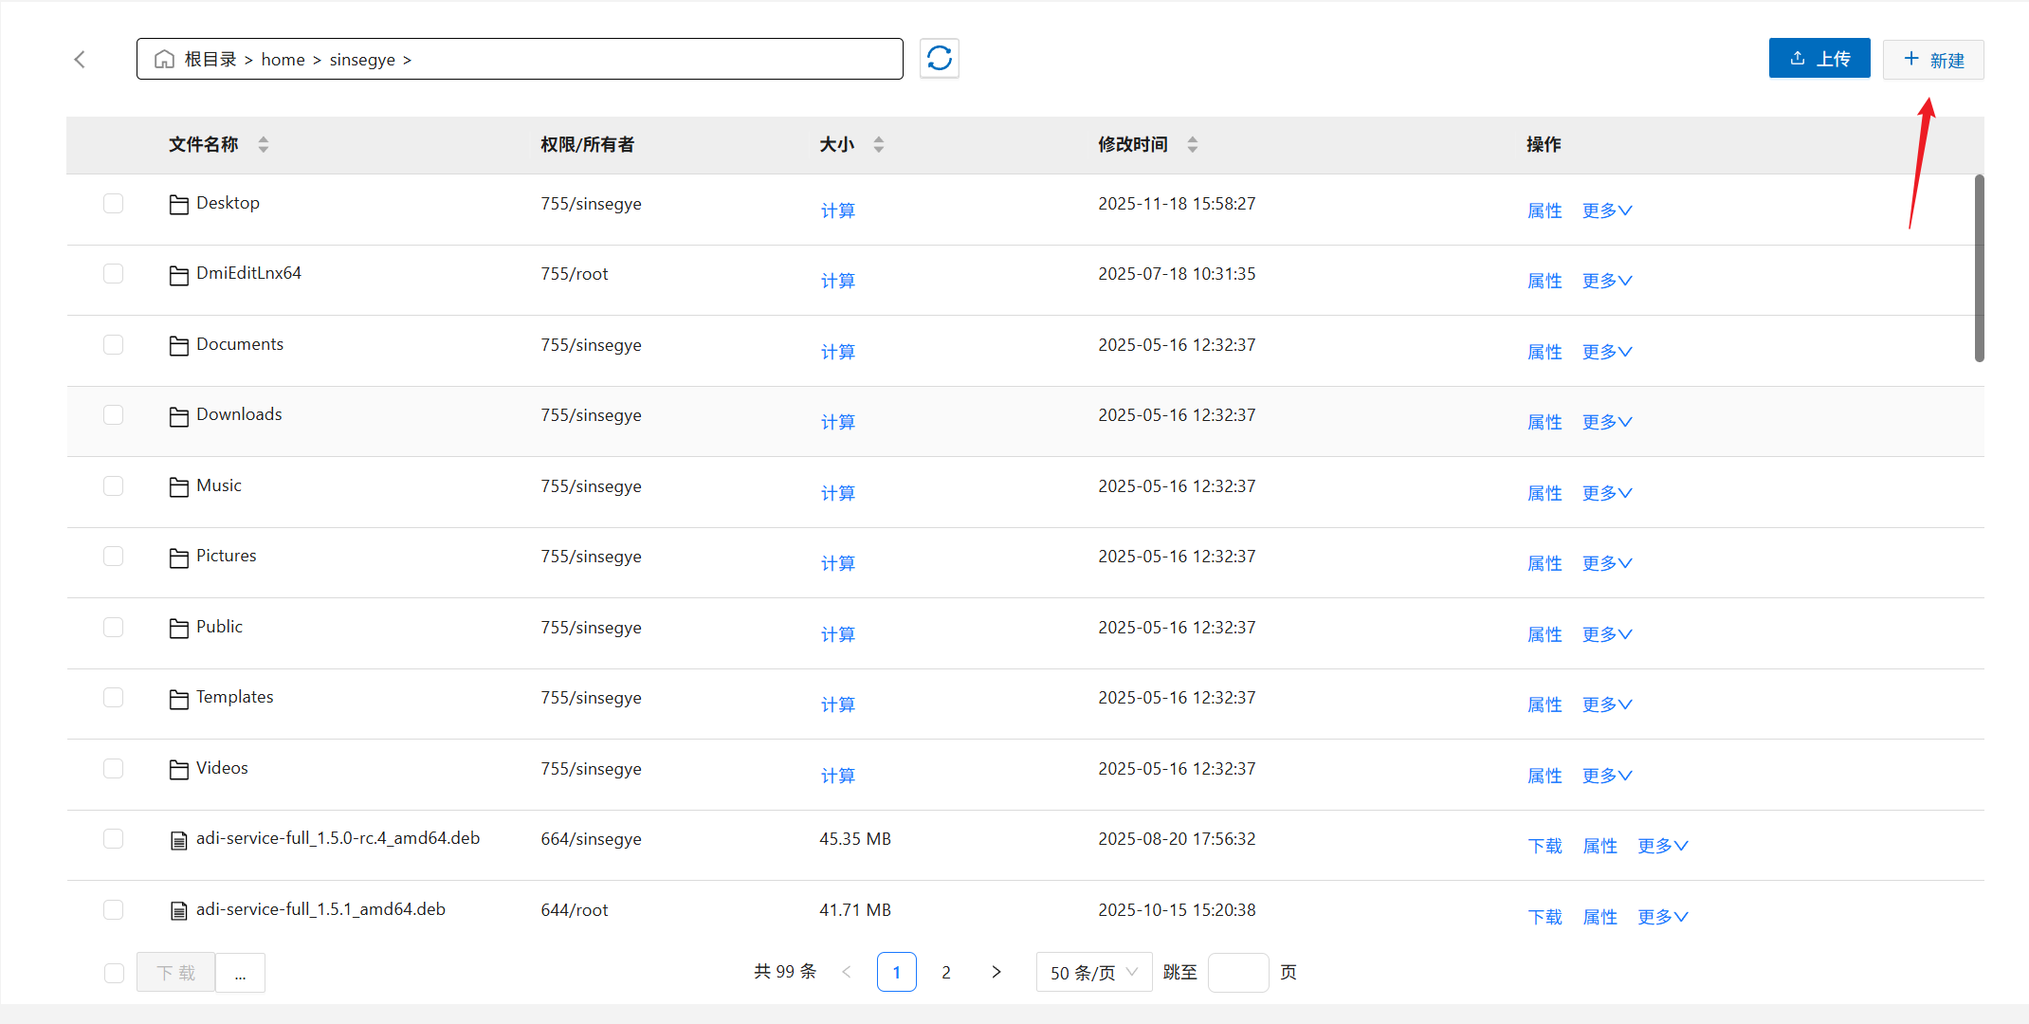Click the home root directory icon
The width and height of the screenshot is (2029, 1024).
pyautogui.click(x=164, y=60)
